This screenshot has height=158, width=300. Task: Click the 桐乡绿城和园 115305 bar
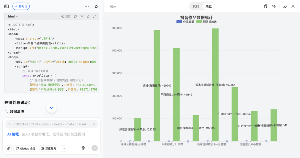coord(196,128)
